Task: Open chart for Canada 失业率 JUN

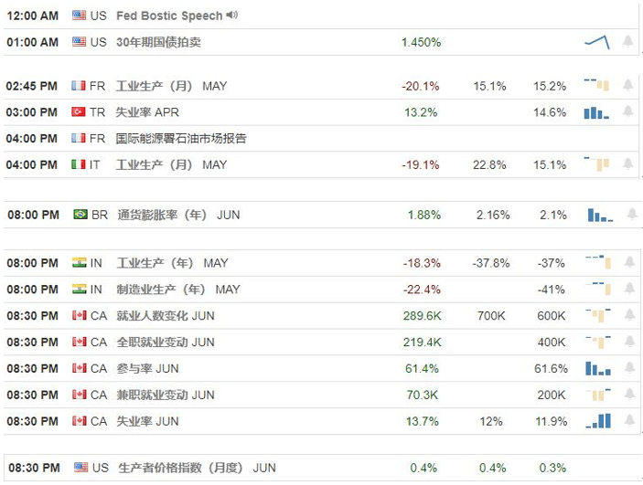Action: point(598,421)
